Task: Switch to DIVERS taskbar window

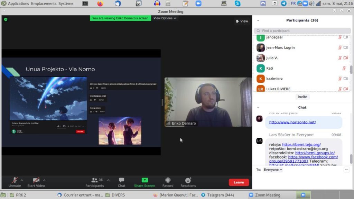Action: [x=115, y=195]
